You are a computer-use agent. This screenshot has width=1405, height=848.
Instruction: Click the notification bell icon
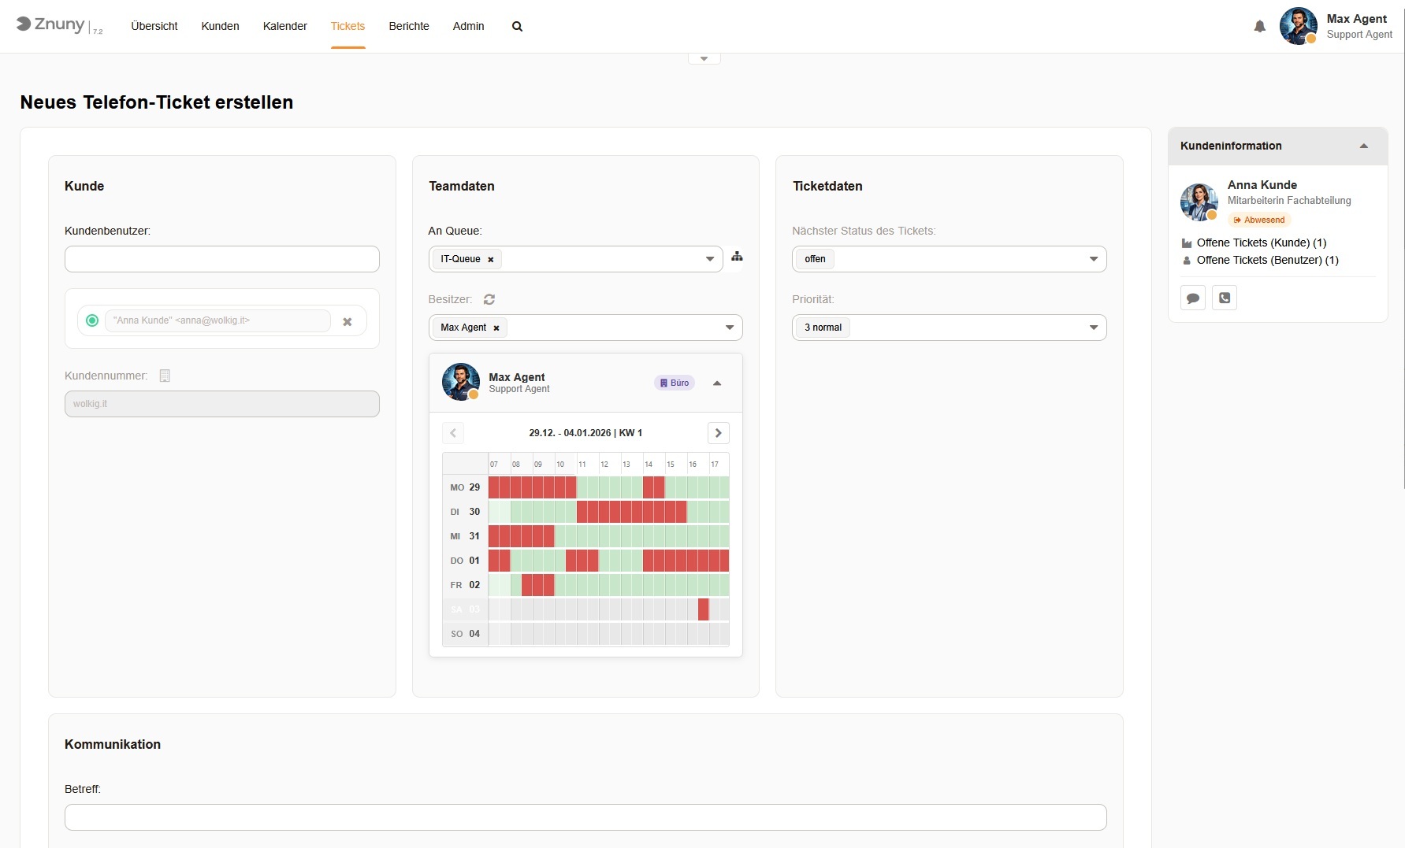1259,27
